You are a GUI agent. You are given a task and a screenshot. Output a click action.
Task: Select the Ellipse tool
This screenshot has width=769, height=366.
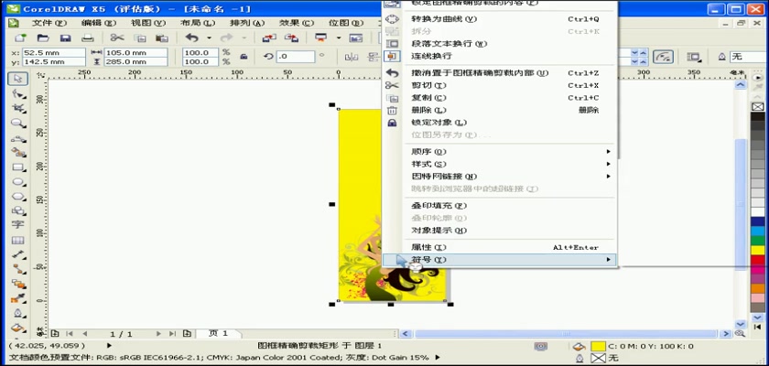tap(18, 182)
